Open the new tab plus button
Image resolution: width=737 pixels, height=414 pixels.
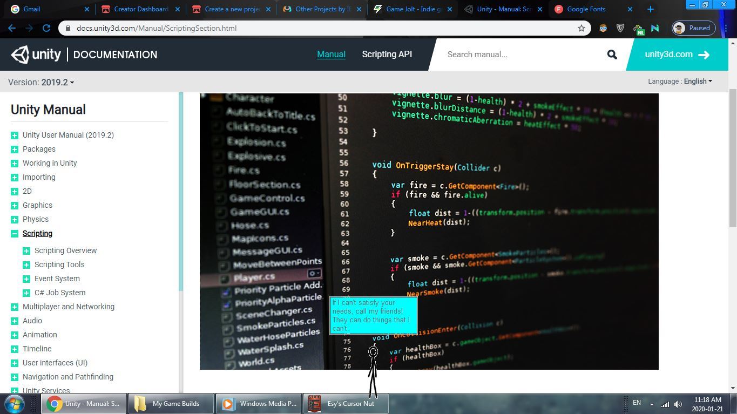[650, 9]
